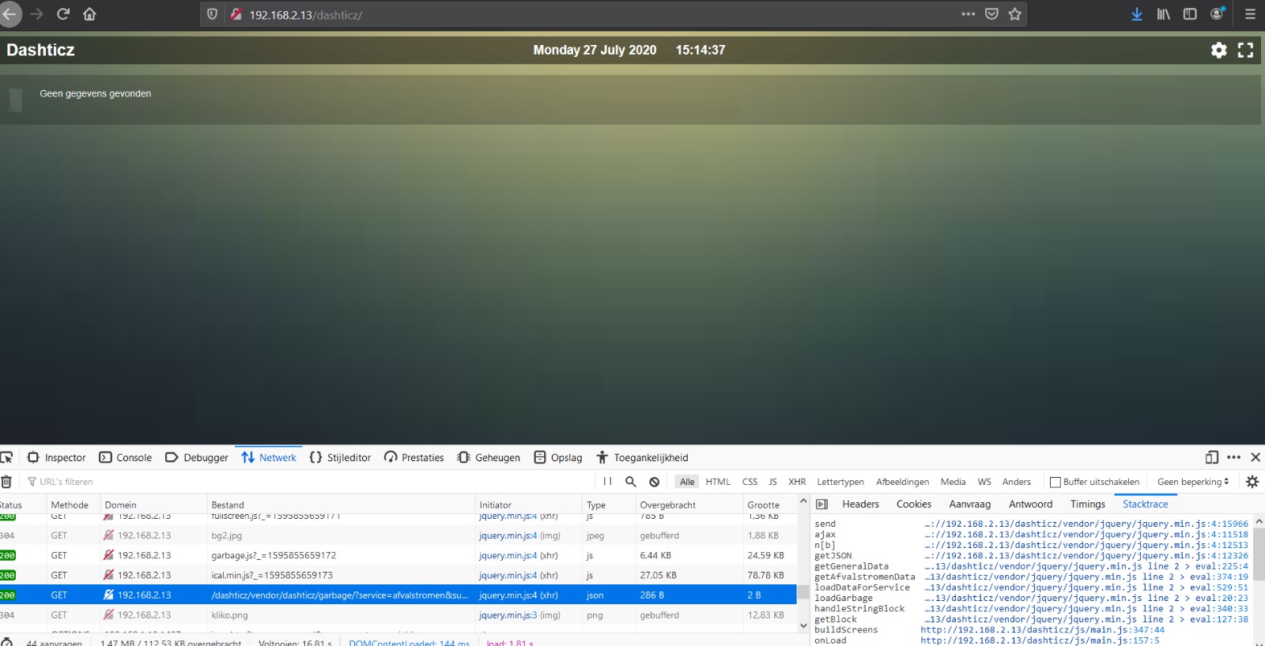The width and height of the screenshot is (1265, 646).
Task: Filter requests by CSS
Action: click(750, 482)
